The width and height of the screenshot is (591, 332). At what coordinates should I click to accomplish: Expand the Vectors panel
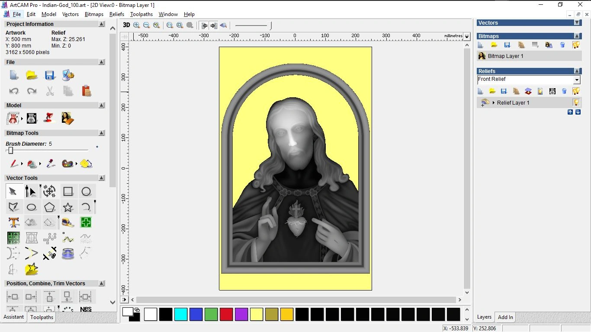577,23
